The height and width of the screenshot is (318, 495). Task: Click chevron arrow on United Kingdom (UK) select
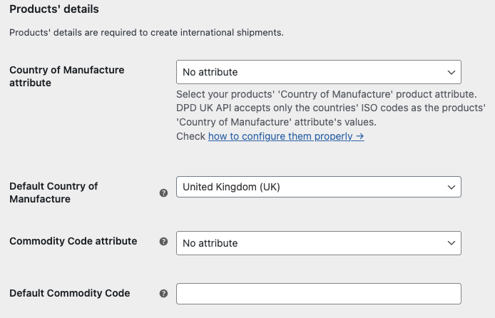[451, 187]
